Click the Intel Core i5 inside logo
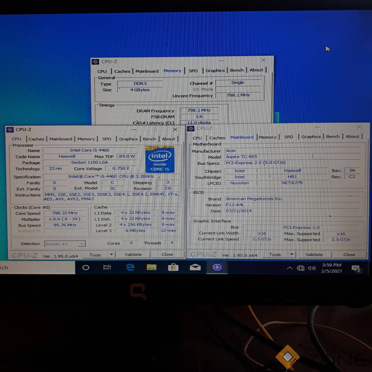372x372 pixels. pyautogui.click(x=160, y=160)
